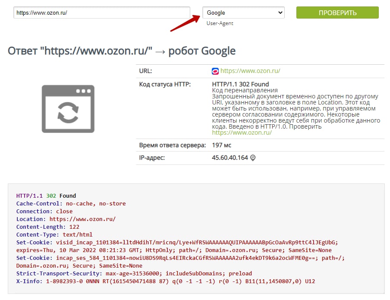Click the URL input field with https://www.ozon.ru/
This screenshot has width=390, height=300.
coord(102,13)
